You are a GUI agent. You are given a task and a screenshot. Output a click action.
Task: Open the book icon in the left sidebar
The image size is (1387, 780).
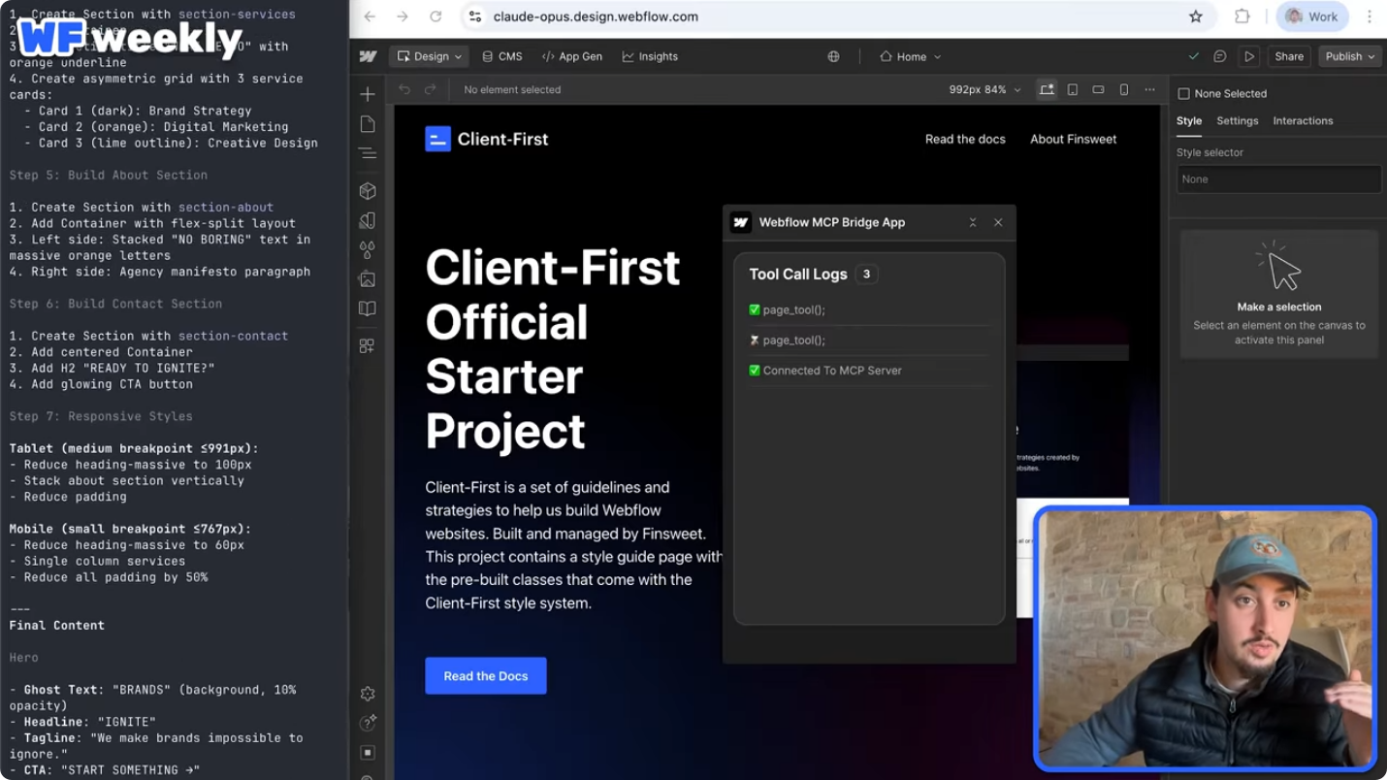[x=368, y=309]
